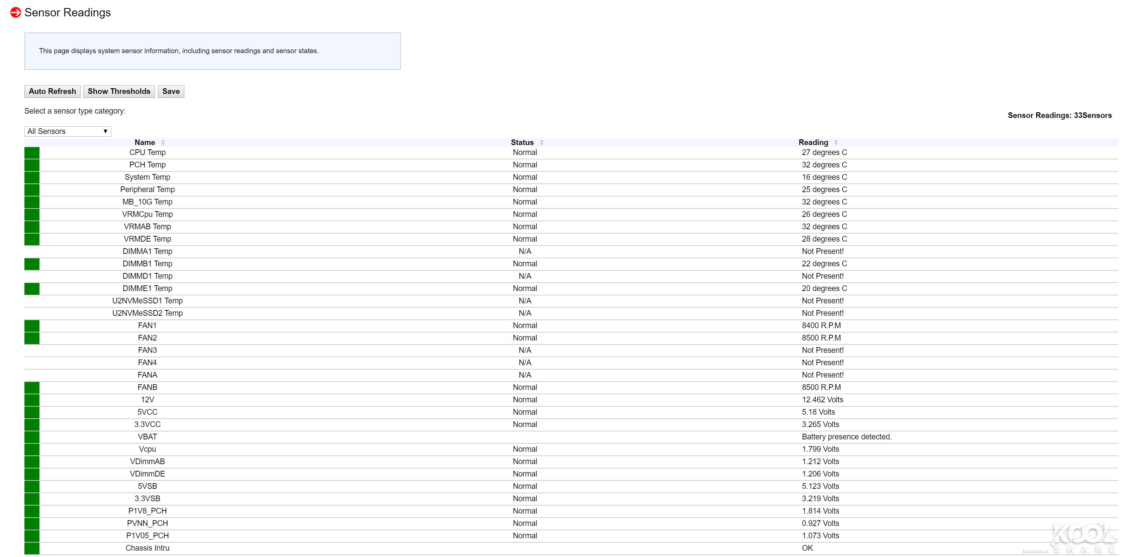Sort table by Reading column arrows

point(836,142)
